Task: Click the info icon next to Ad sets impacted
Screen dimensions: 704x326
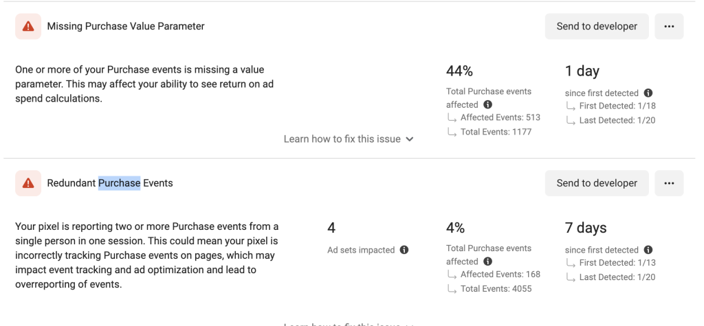Action: [x=404, y=250]
